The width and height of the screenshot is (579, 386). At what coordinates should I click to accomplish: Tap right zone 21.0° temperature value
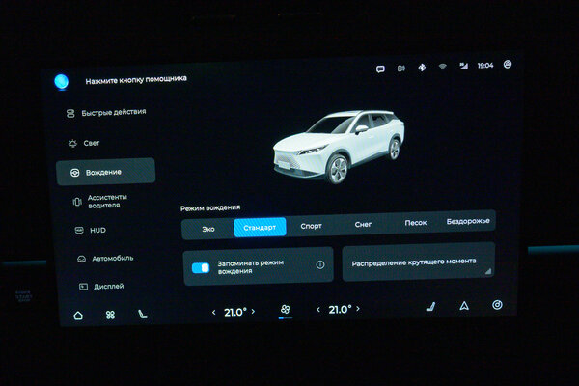coord(340,309)
